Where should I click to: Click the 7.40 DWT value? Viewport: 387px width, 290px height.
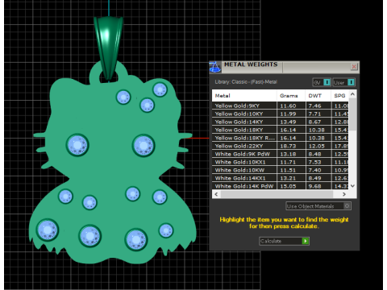click(x=314, y=170)
